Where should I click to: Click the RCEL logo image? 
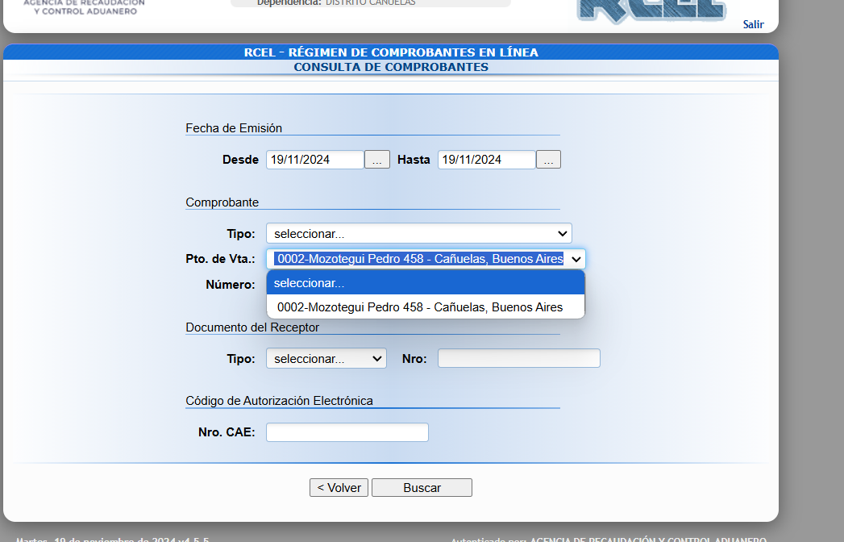click(x=640, y=10)
